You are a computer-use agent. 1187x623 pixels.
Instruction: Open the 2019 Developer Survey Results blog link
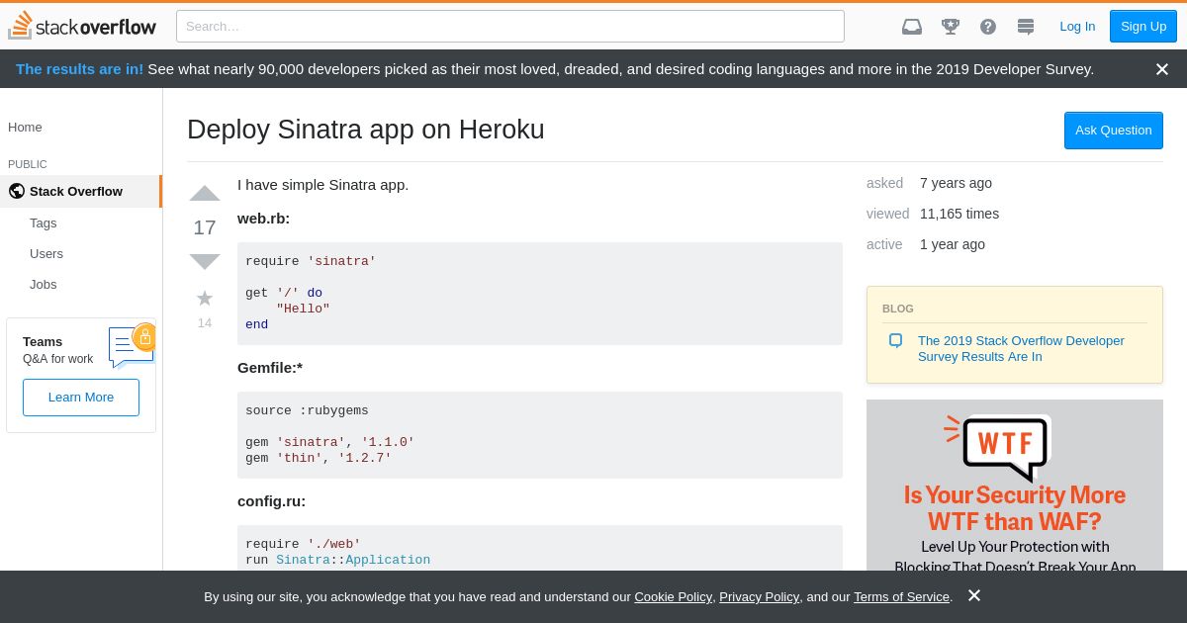[x=1021, y=348]
